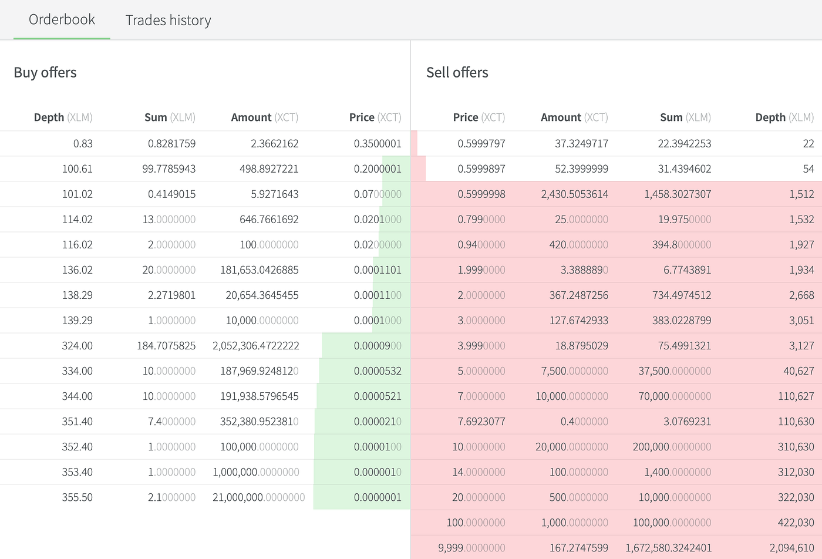Screen dimensions: 822x559
Task: Click Sell offers Depth (XLM) column header
Action: click(784, 117)
